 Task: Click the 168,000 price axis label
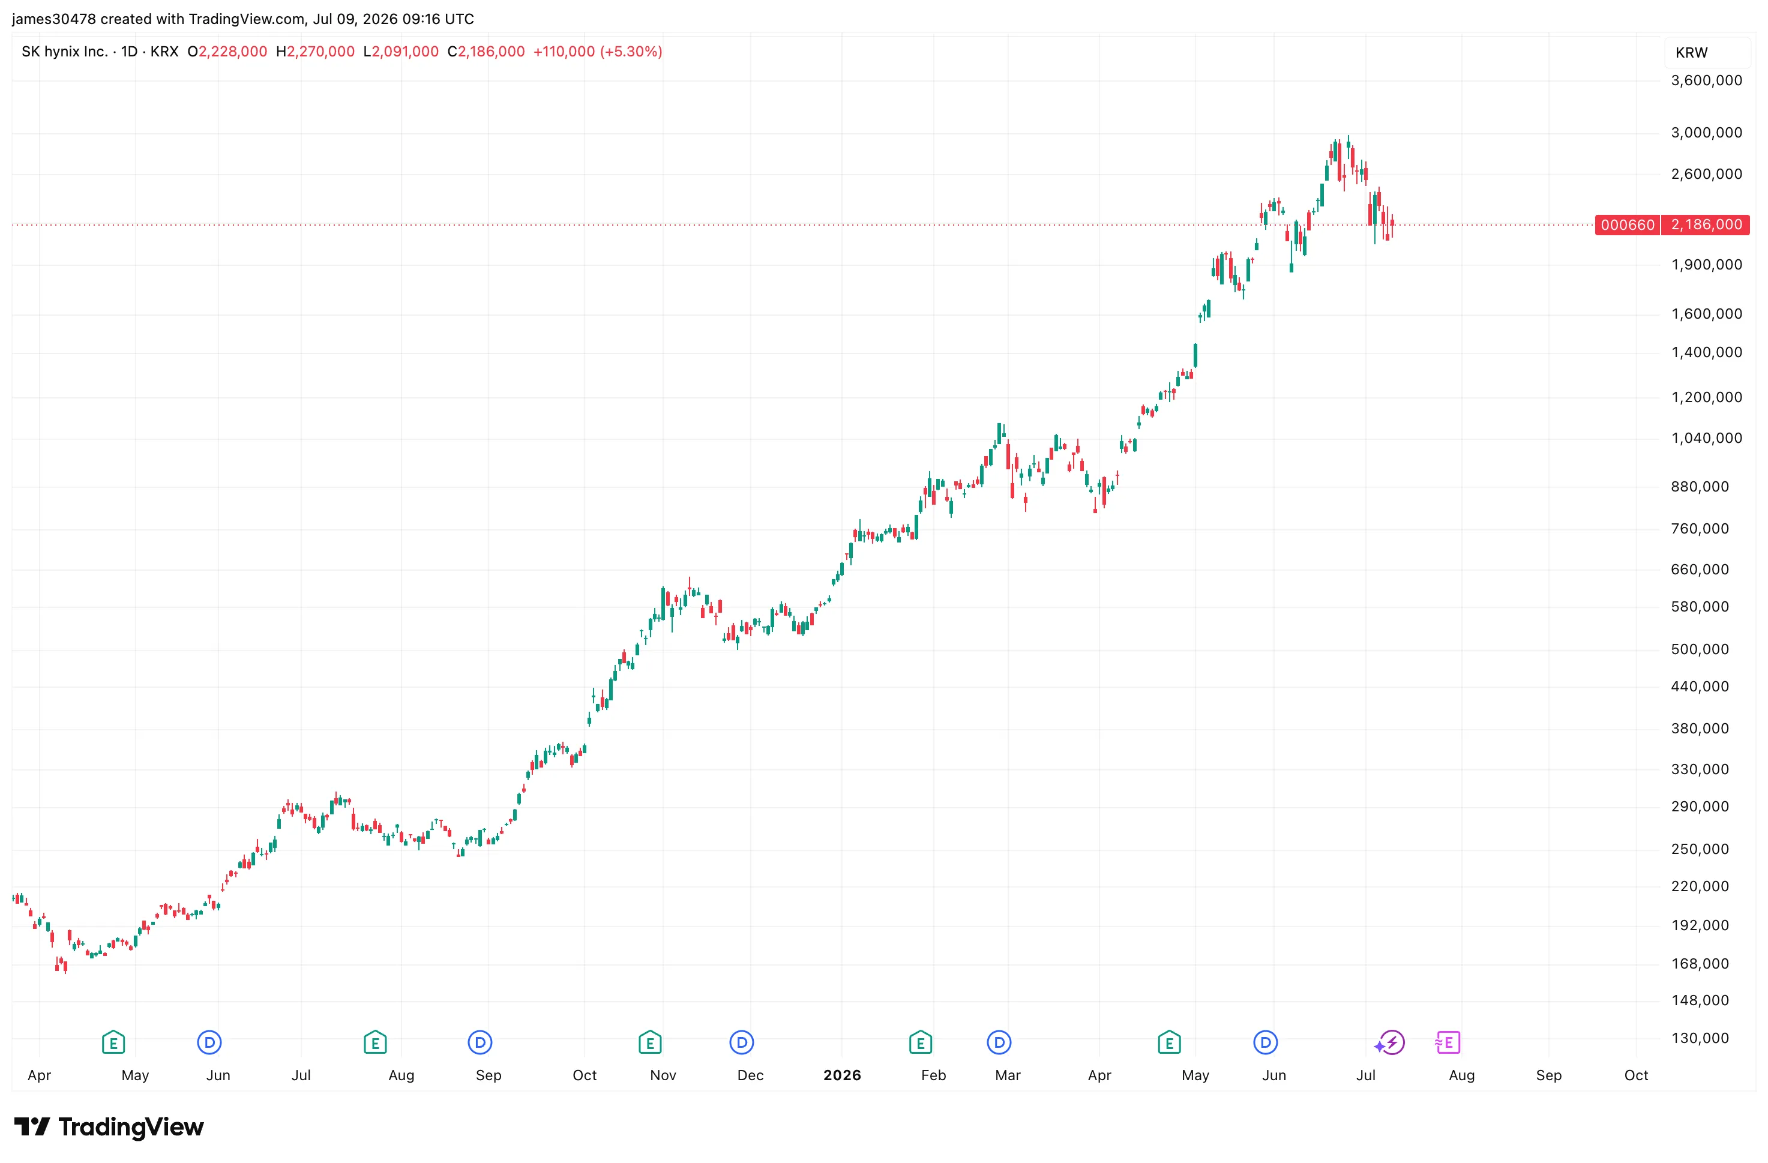[1700, 964]
